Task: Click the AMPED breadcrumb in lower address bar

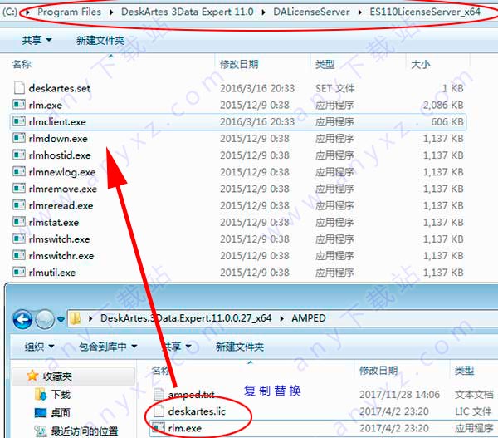Action: point(309,318)
